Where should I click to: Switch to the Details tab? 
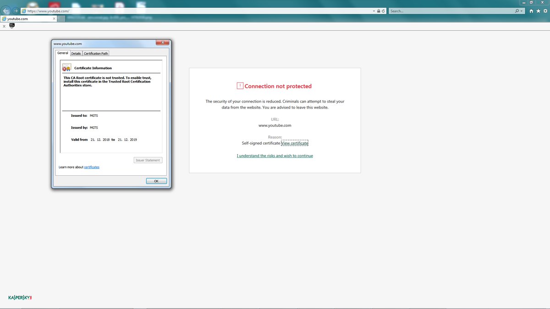(76, 54)
